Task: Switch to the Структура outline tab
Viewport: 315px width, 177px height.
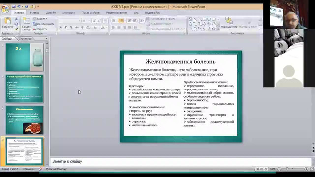Action: [x=25, y=39]
